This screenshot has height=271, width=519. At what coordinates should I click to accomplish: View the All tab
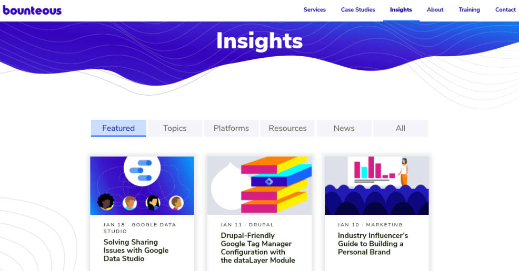[400, 128]
